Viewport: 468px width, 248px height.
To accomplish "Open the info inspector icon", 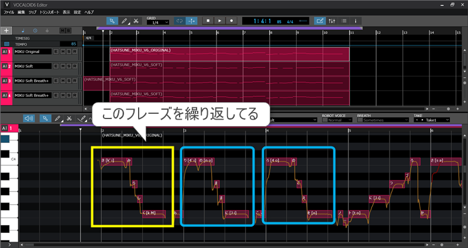I will click(x=356, y=21).
